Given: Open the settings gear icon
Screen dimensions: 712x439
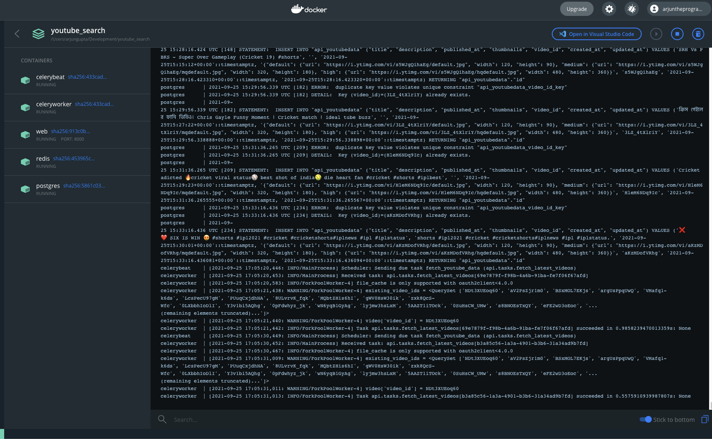Looking at the screenshot, I should [x=610, y=9].
